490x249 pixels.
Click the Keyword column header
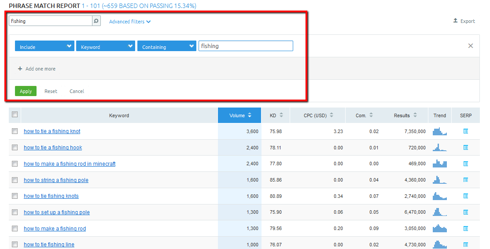coord(119,115)
